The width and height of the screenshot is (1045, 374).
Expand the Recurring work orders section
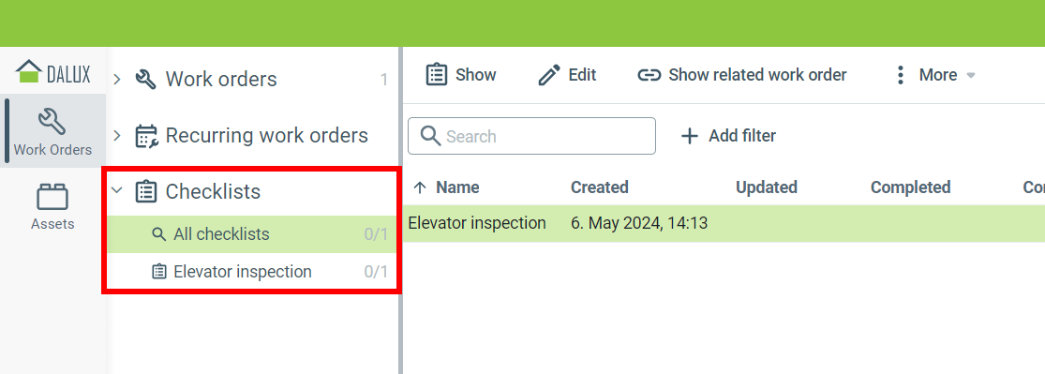click(117, 136)
